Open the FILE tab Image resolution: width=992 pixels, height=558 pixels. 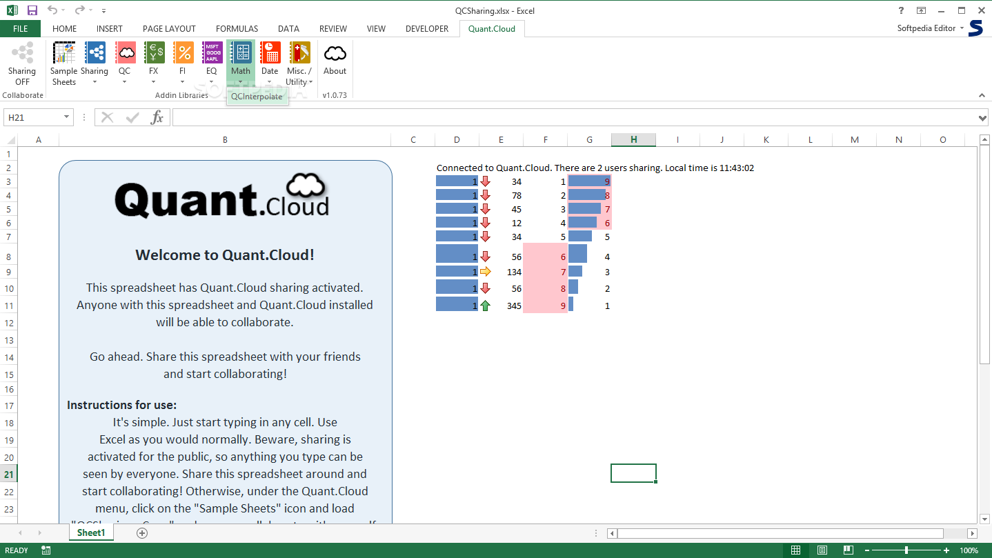tap(21, 28)
